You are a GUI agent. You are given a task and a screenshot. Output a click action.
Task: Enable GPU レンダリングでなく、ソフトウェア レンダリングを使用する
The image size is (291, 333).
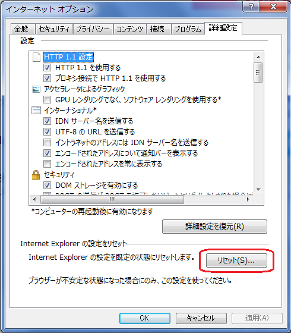coord(47,100)
